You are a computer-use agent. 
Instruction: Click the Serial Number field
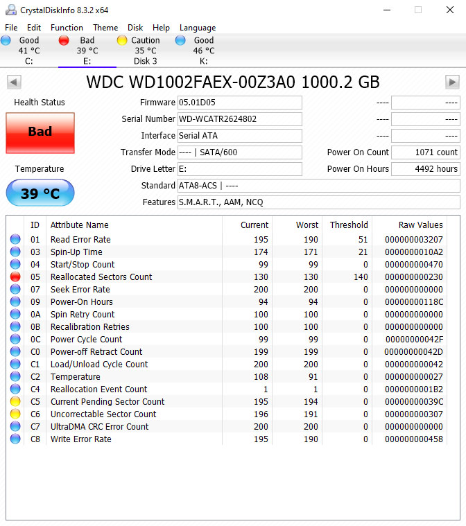240,119
